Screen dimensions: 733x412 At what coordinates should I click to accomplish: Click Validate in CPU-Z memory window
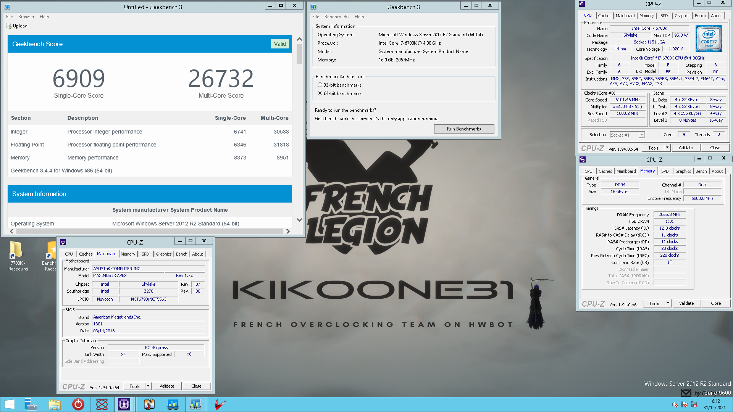pos(686,303)
